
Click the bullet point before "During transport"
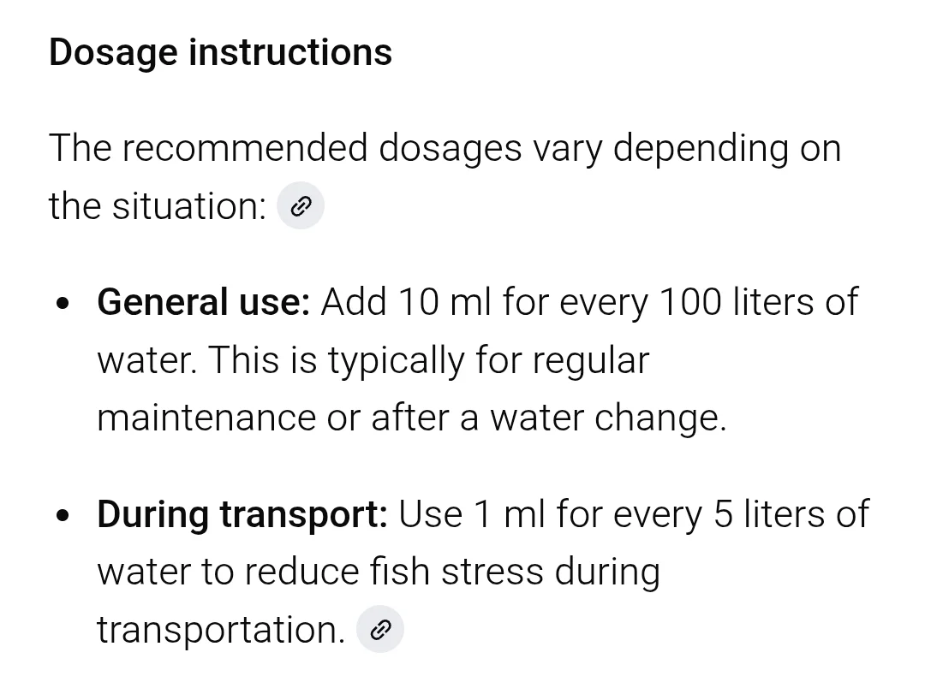pos(62,517)
